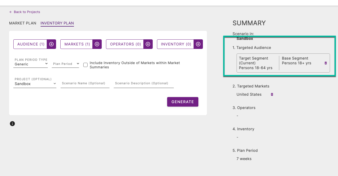Click the plus icon next to Markets
The image size is (338, 176).
point(97,44)
